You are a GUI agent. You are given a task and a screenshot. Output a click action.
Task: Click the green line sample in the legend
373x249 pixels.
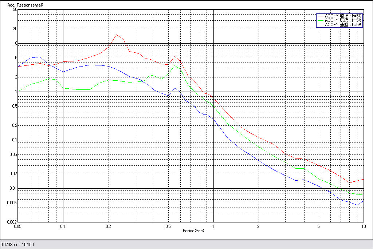(x=321, y=20)
